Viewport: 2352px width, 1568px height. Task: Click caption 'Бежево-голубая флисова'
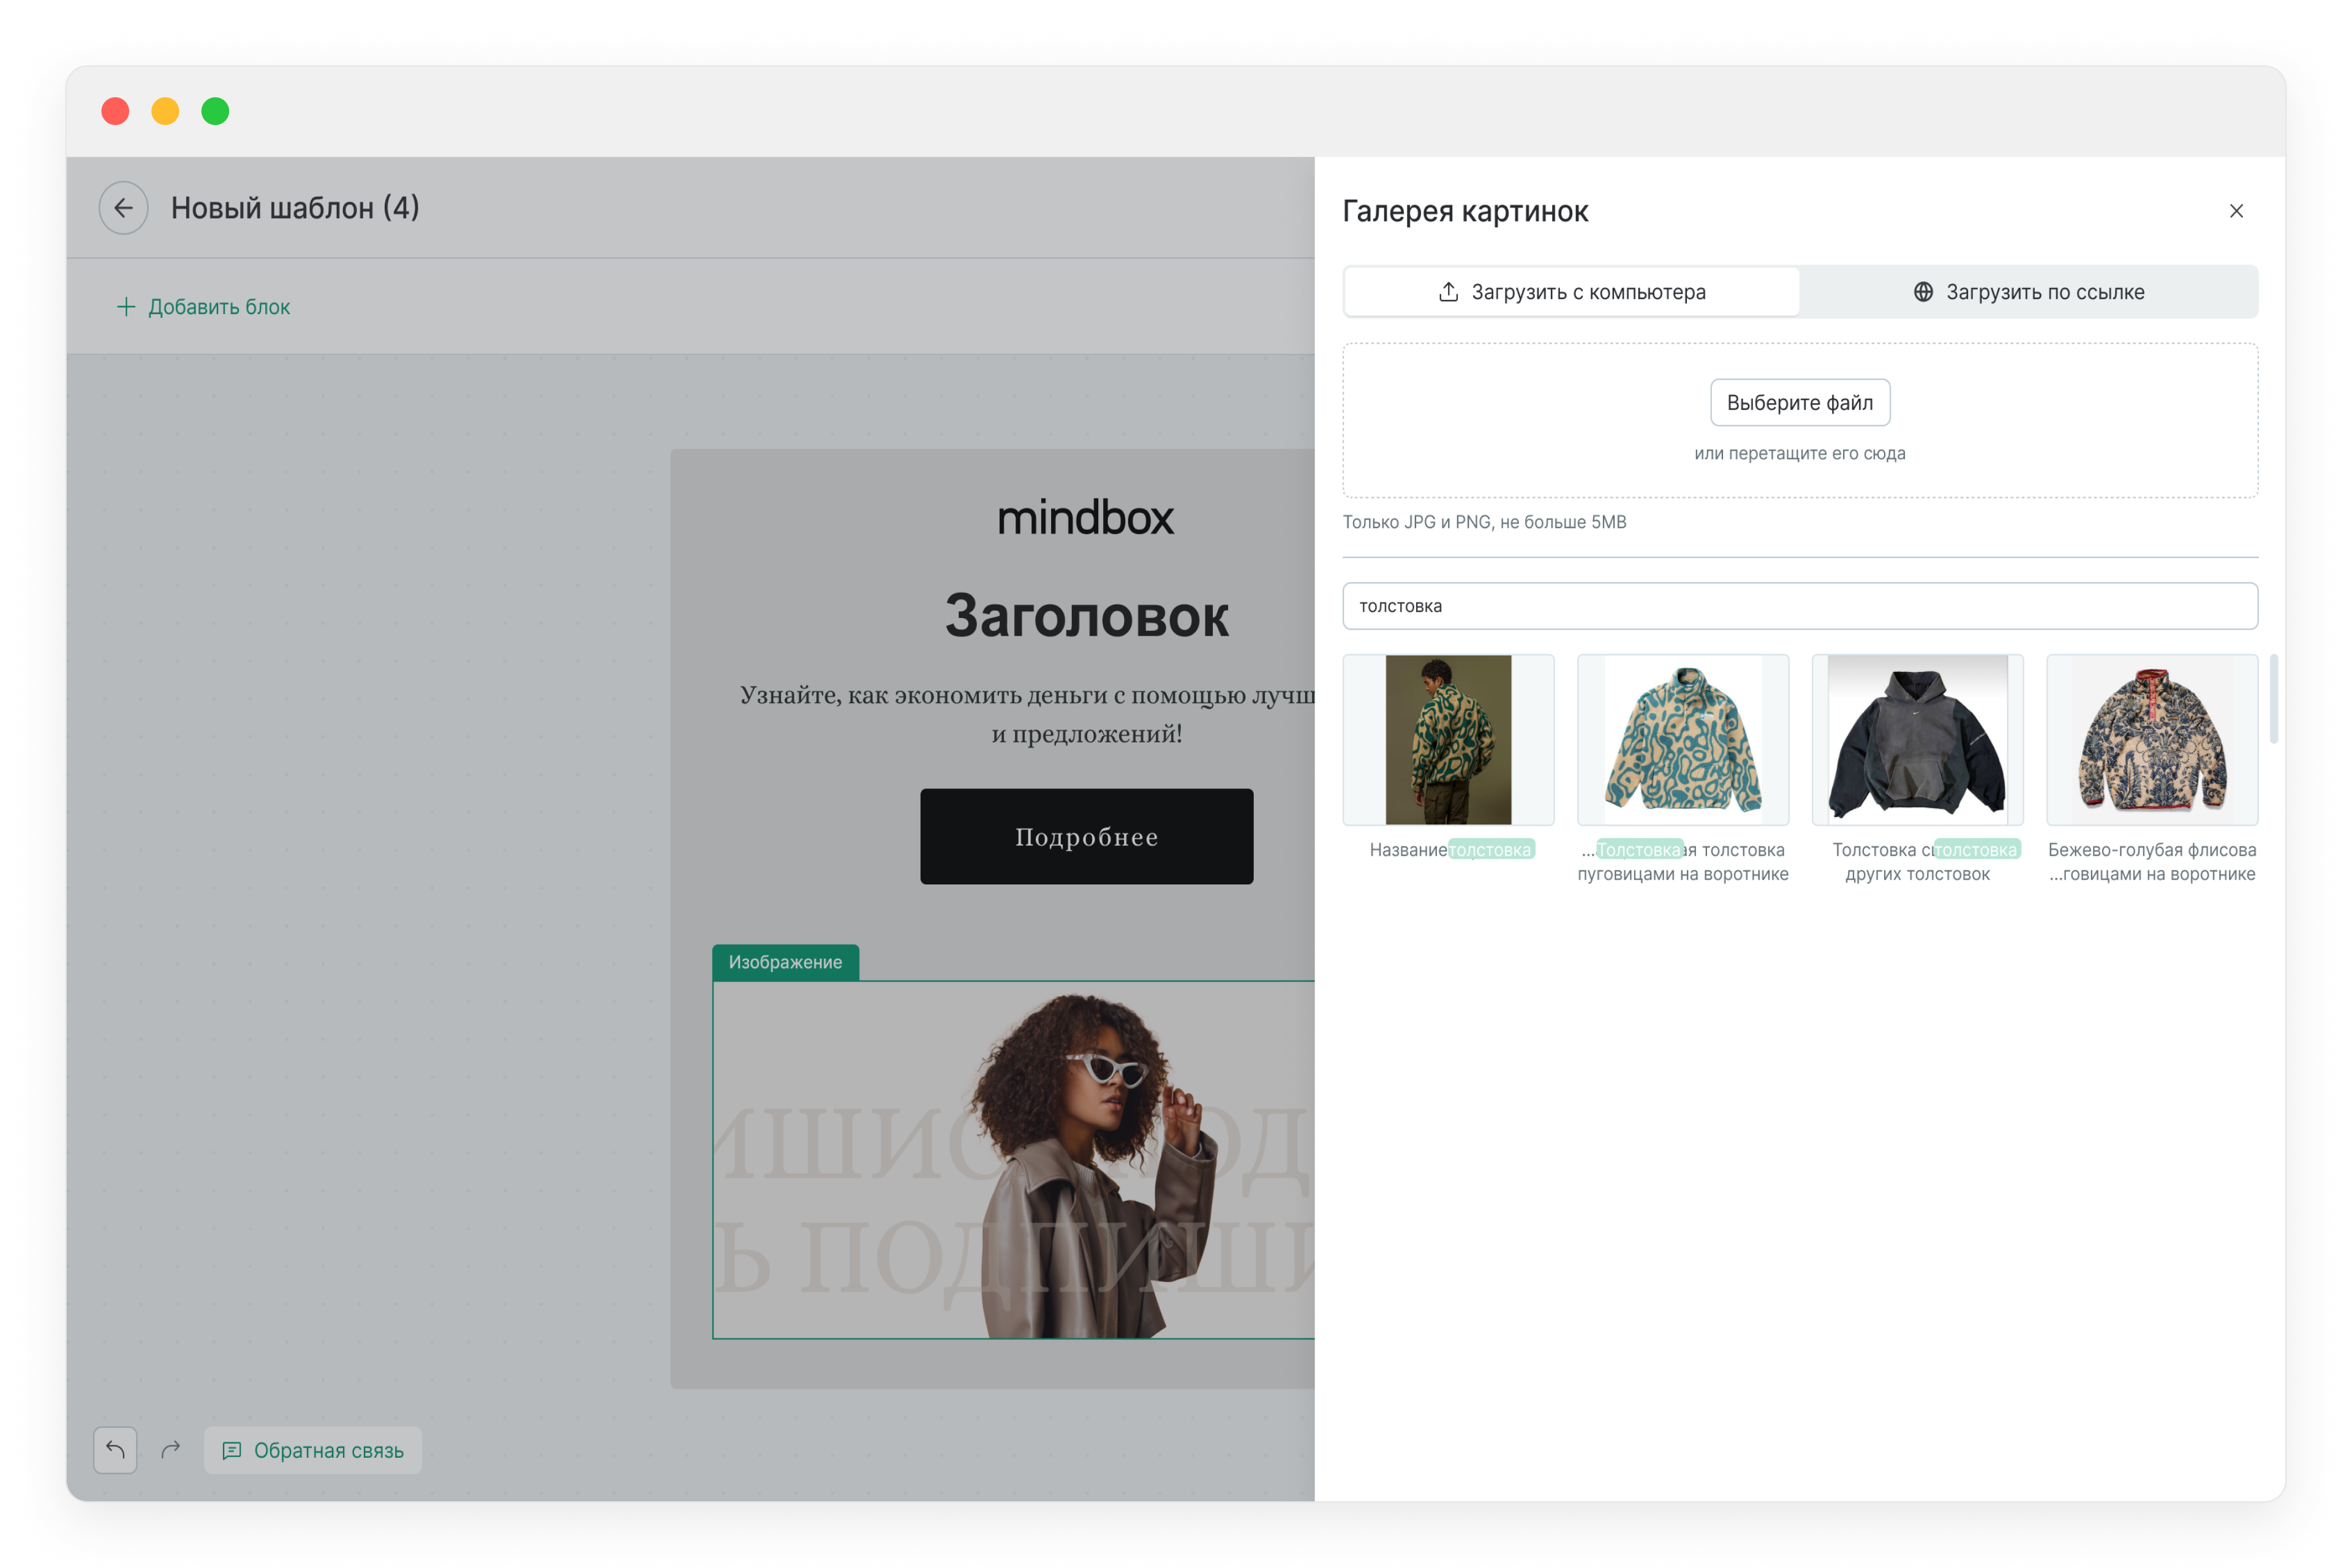pyautogui.click(x=2152, y=850)
